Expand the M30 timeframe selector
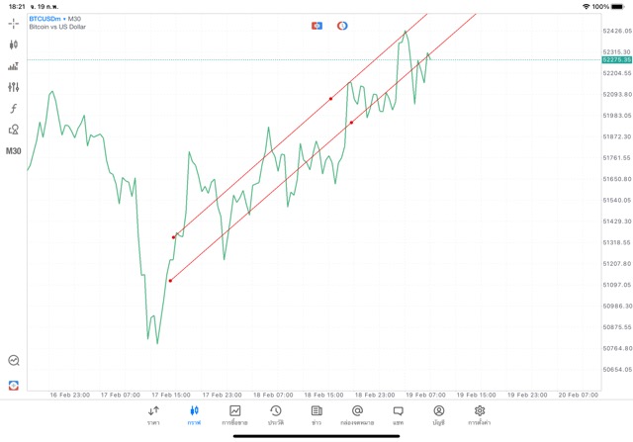Image resolution: width=633 pixels, height=442 pixels. (14, 151)
